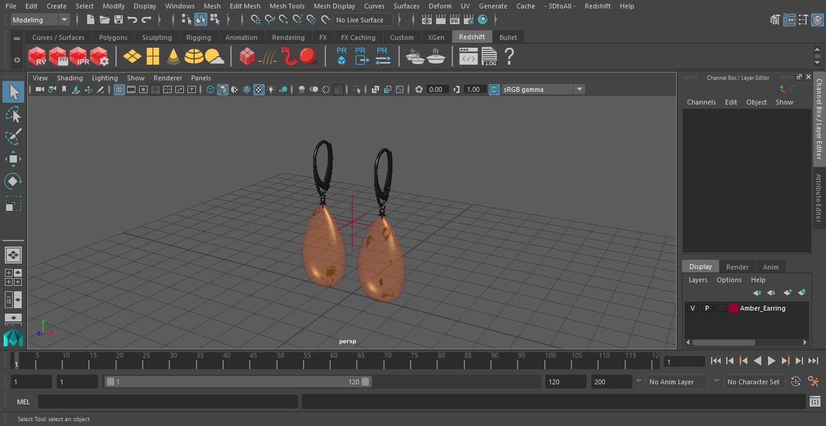This screenshot has height=426, width=826.
Task: Toggle use all lights bulb icon
Action: click(x=271, y=89)
